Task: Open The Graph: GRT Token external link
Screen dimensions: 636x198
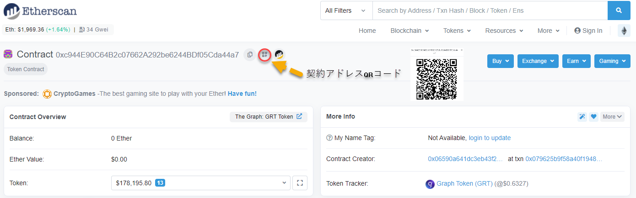Action: [269, 117]
